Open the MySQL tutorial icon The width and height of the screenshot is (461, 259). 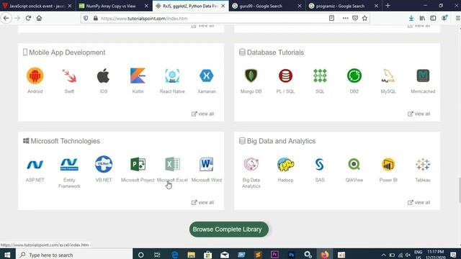point(388,76)
